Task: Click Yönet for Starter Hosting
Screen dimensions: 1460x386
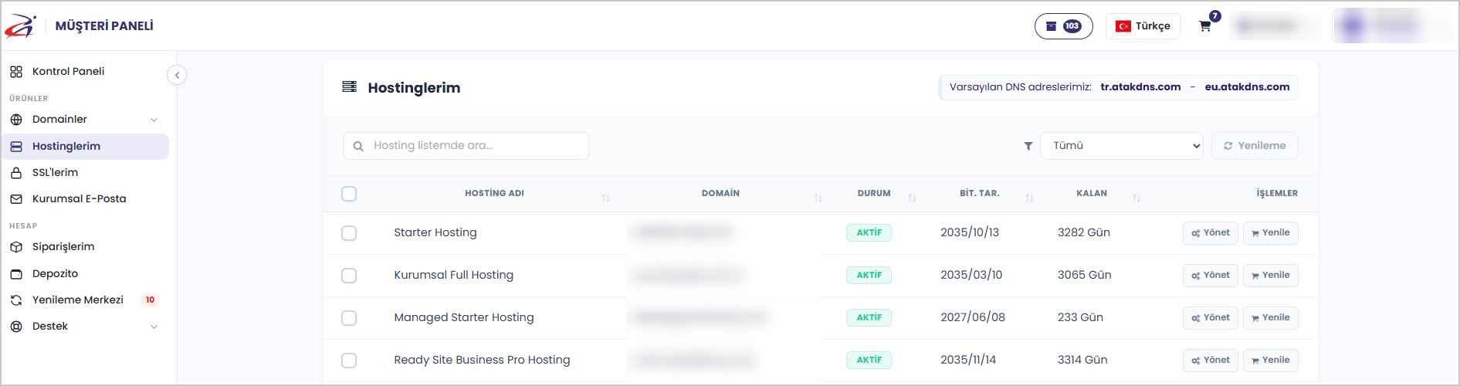Action: [1211, 233]
